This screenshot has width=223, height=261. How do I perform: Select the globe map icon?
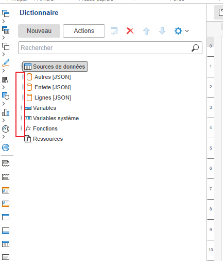click(x=6, y=148)
